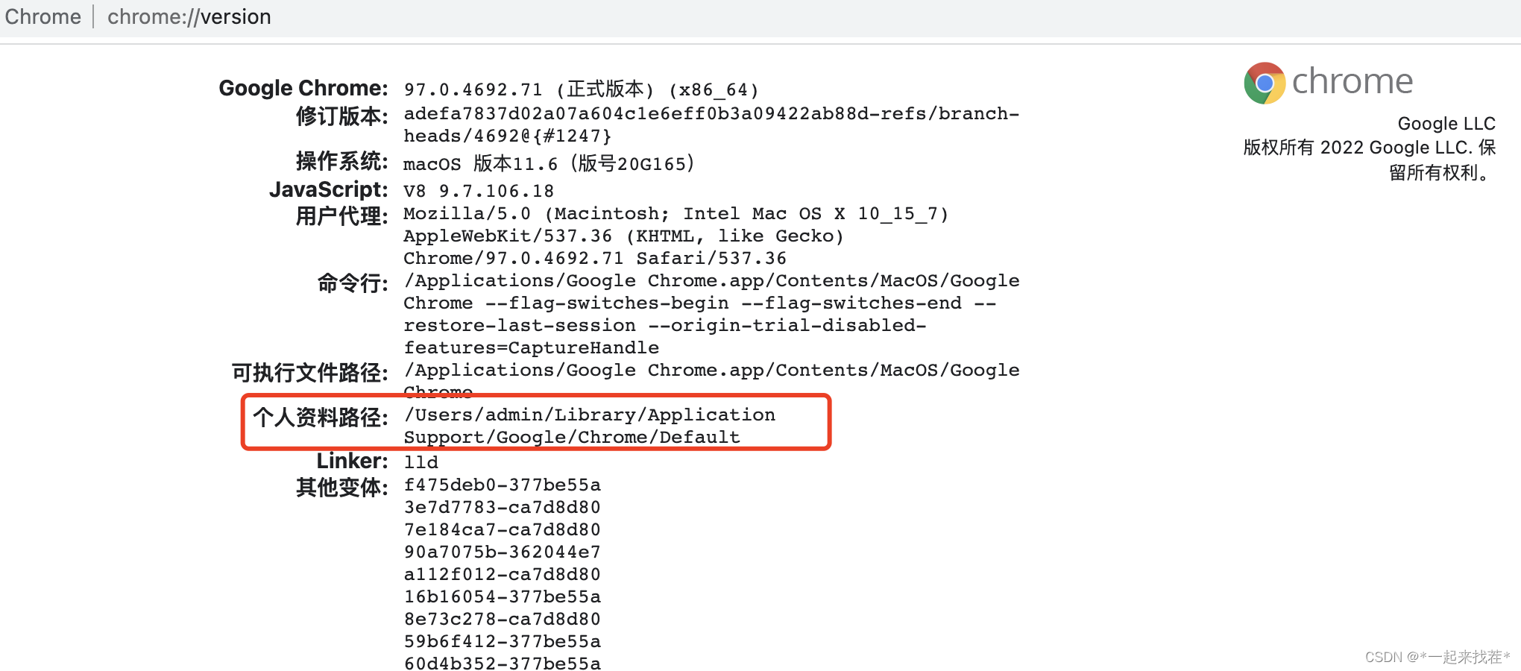
Task: Select variation 7e184ca7-ca7d8d80
Action: [x=503, y=530]
